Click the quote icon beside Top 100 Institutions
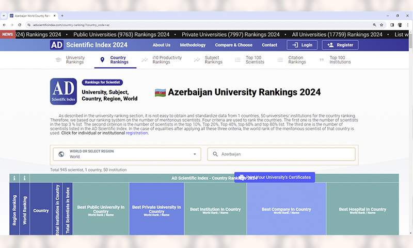This screenshot has height=248, width=413. click(x=322, y=60)
